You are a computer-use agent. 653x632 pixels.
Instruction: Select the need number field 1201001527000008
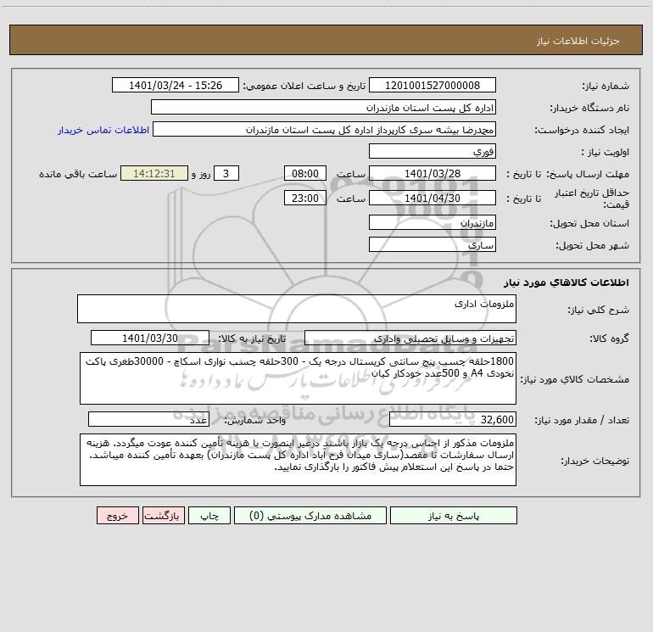coord(433,85)
